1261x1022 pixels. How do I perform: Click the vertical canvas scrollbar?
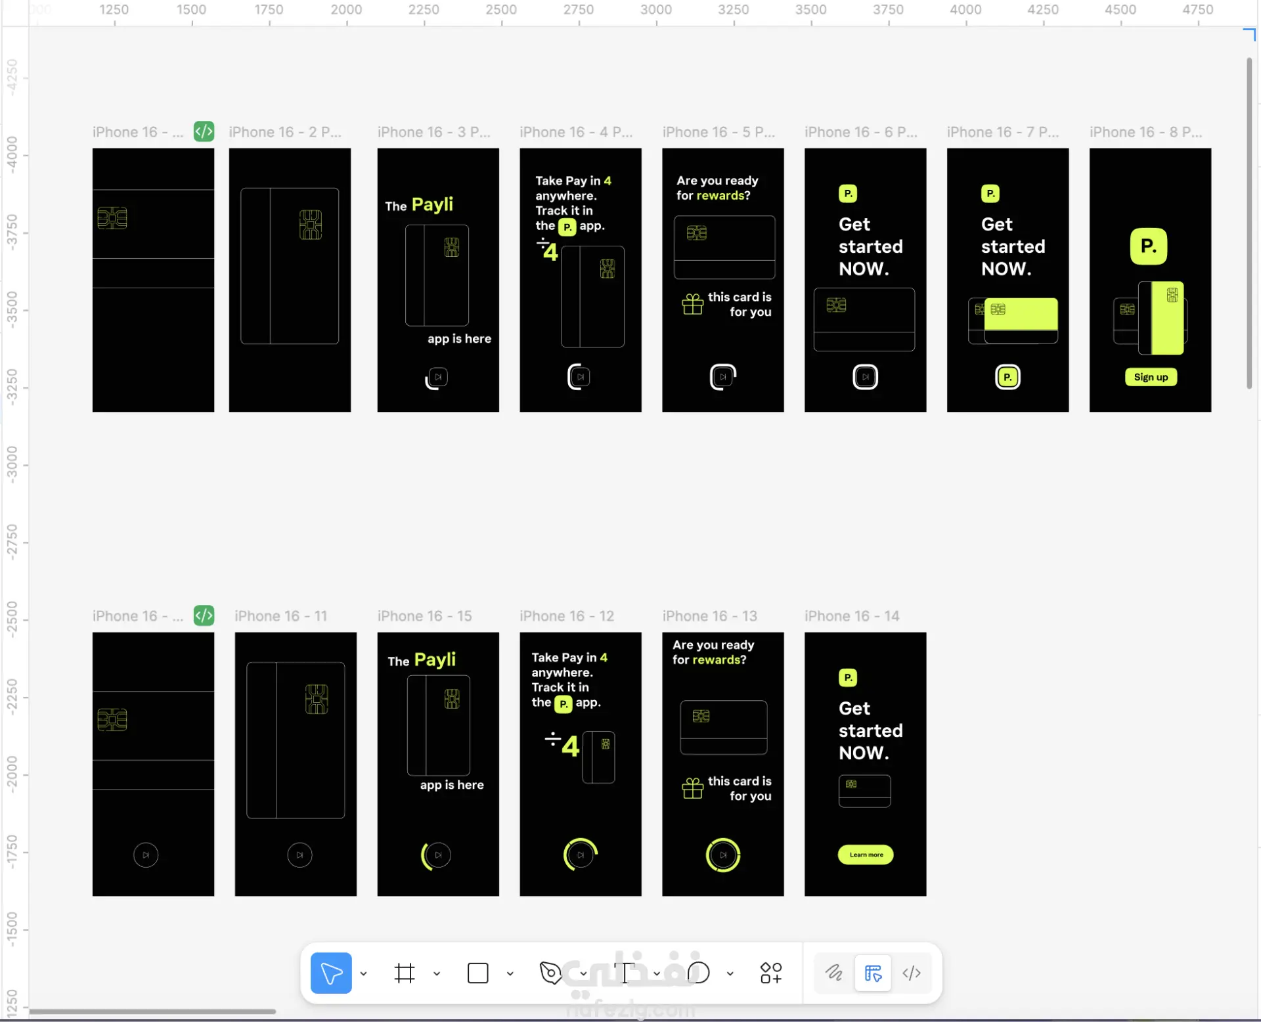click(1249, 223)
